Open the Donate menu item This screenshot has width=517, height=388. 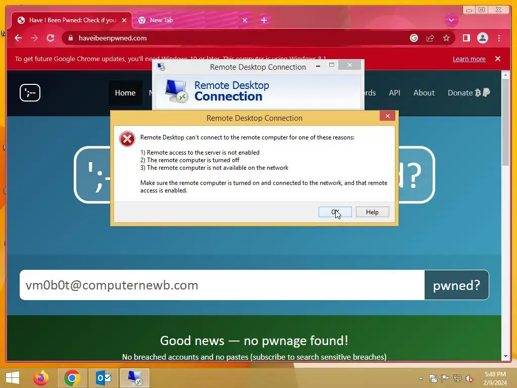click(469, 93)
